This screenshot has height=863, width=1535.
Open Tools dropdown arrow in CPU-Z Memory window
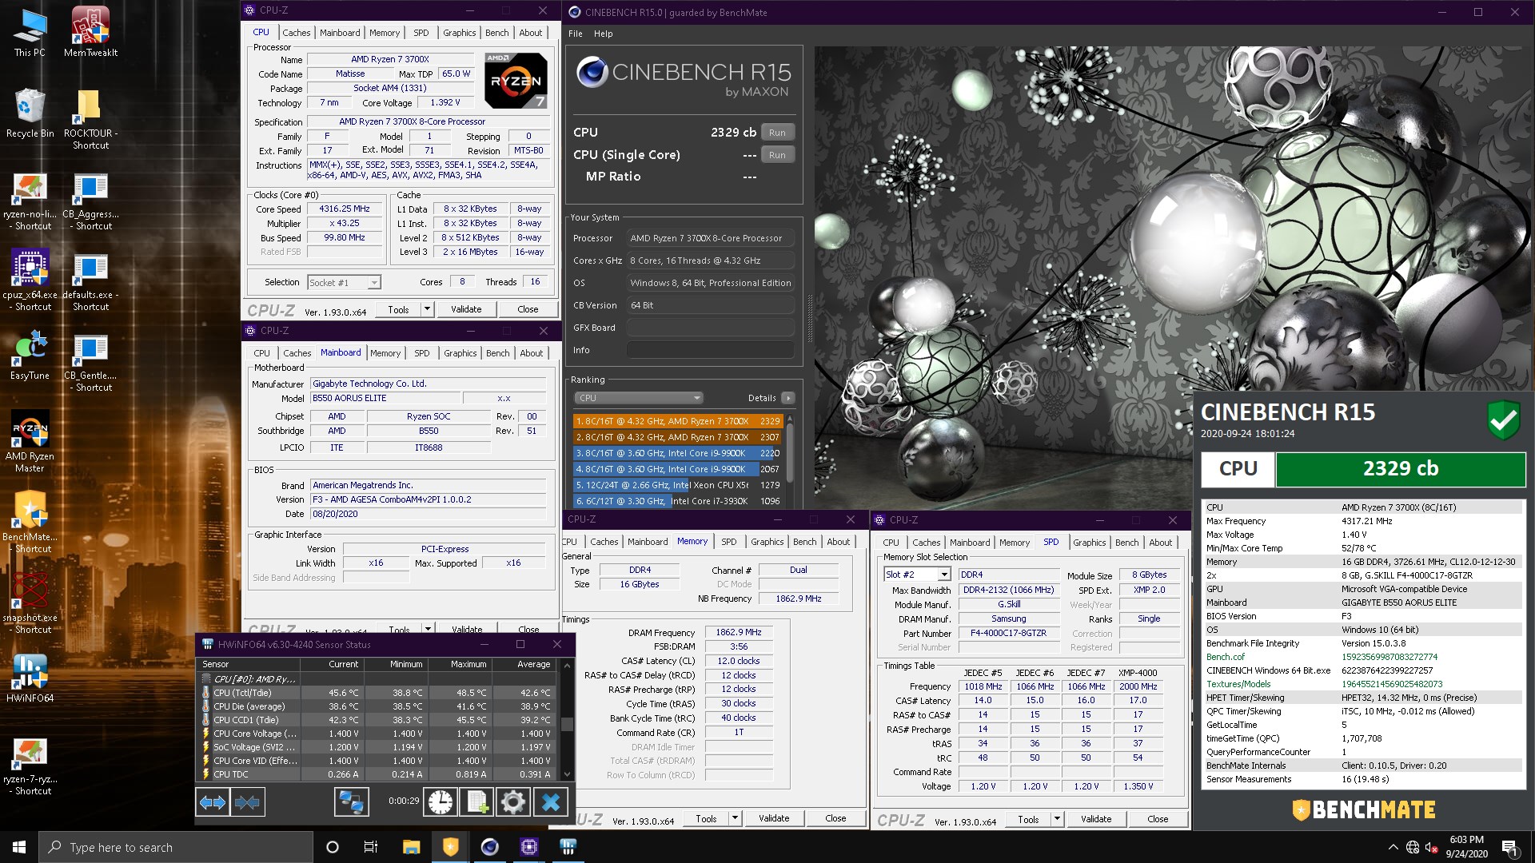[736, 818]
